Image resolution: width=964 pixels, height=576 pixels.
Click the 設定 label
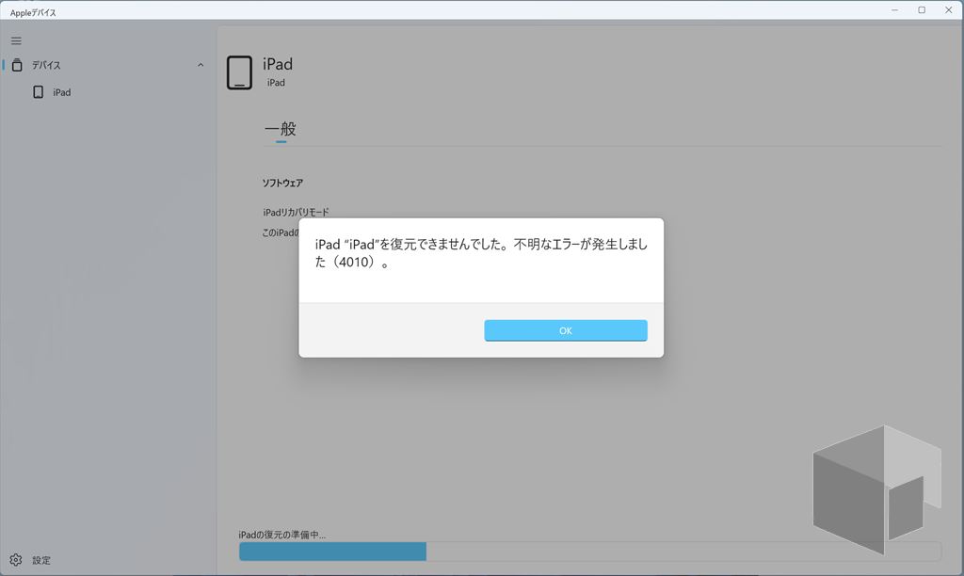pyautogui.click(x=41, y=561)
